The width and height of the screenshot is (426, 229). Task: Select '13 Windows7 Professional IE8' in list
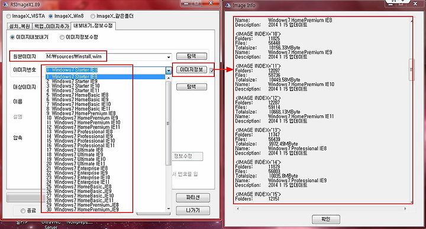click(x=105, y=132)
